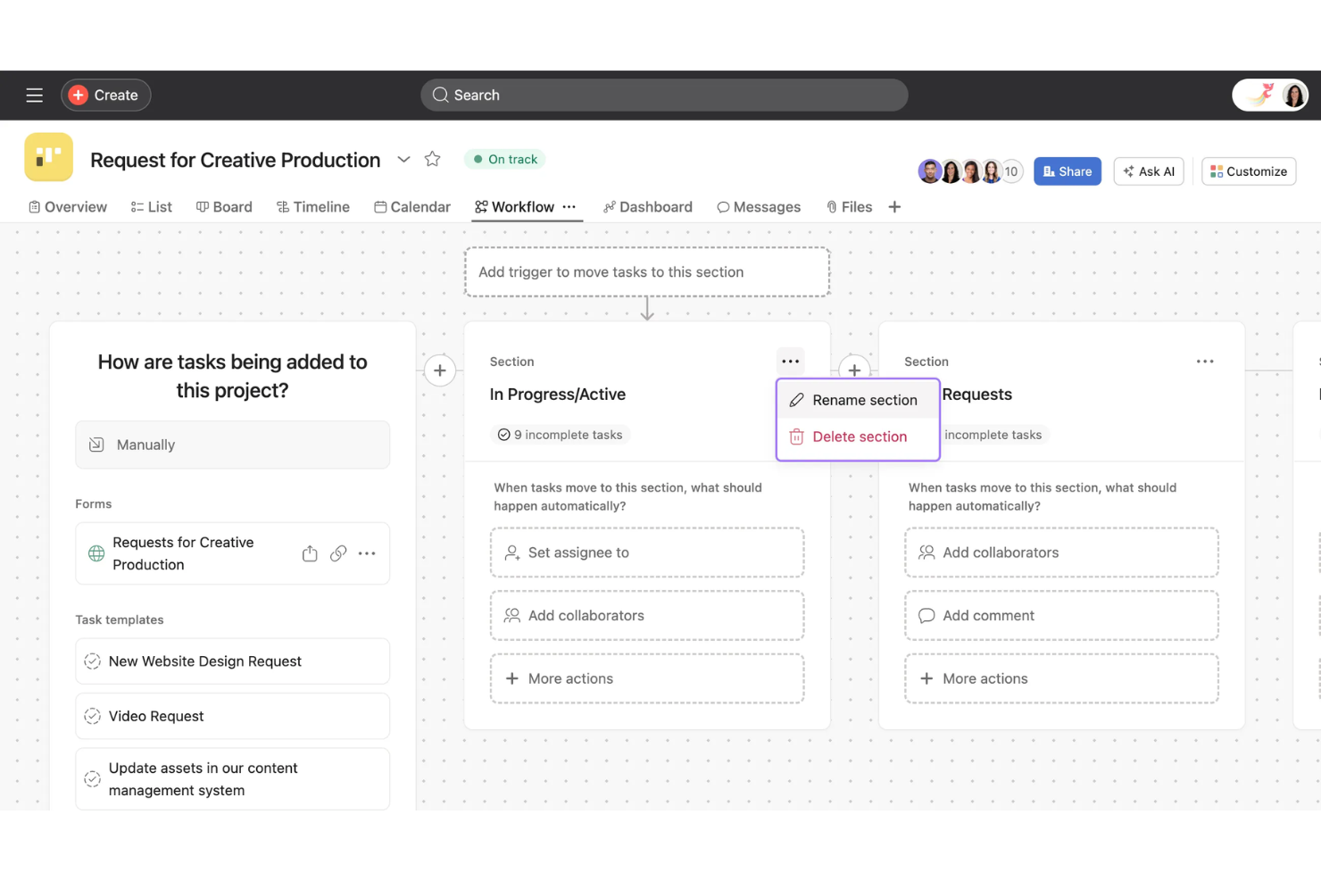Click inside the Search field
The image size is (1321, 881).
(x=664, y=95)
